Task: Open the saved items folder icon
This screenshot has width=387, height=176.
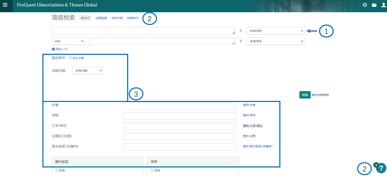Action: pos(374,5)
